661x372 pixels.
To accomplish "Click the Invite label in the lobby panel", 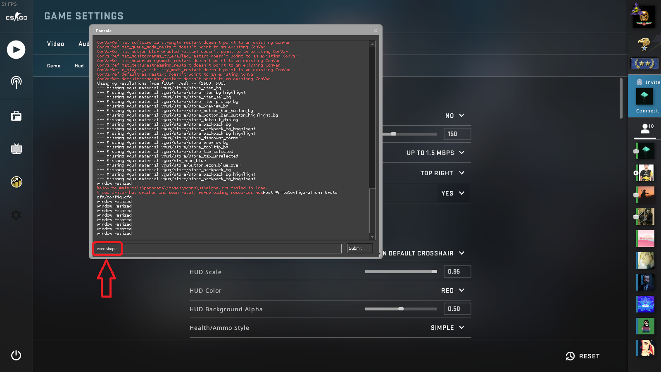I will click(653, 82).
